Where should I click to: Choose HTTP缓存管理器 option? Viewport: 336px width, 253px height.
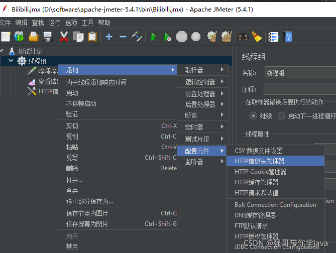(x=275, y=182)
